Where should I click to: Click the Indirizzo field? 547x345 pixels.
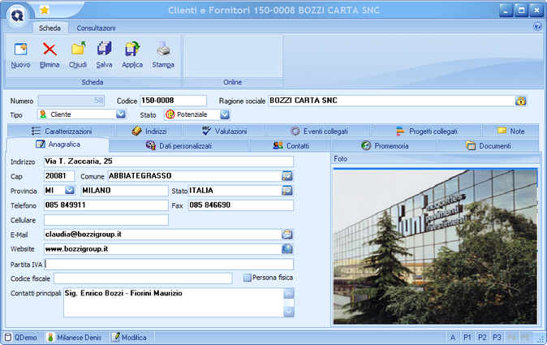point(169,162)
